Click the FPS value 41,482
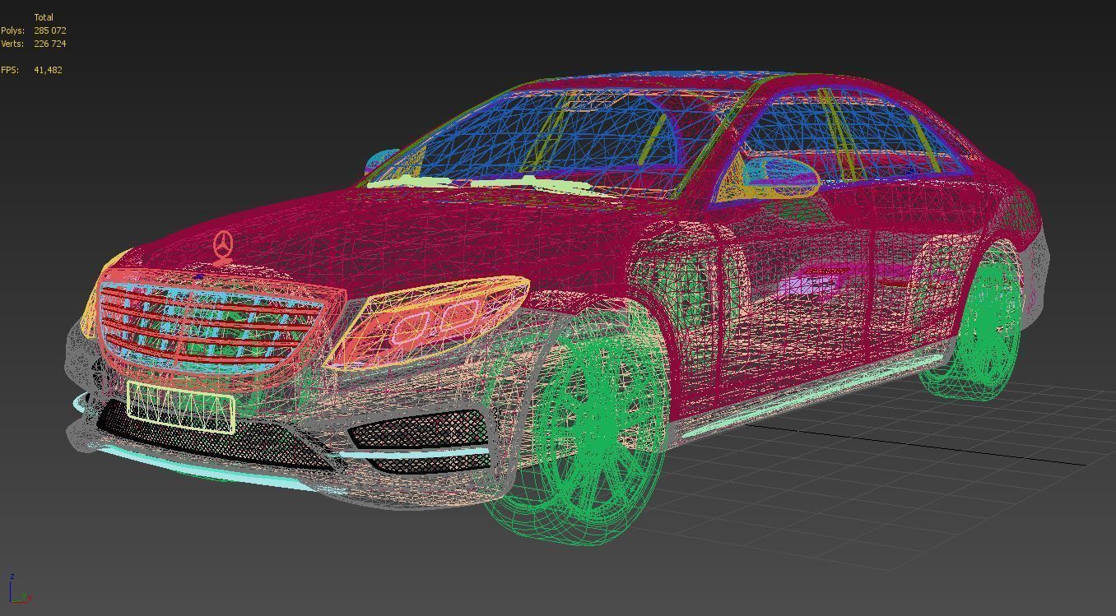Viewport: 1116px width, 616px height. coord(48,70)
